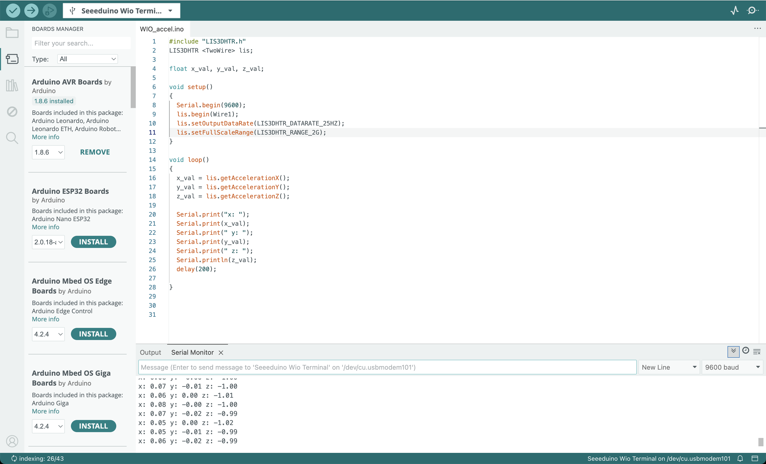The width and height of the screenshot is (766, 464).
Task: Install the Arduino ESP32 Boards package
Action: (93, 242)
